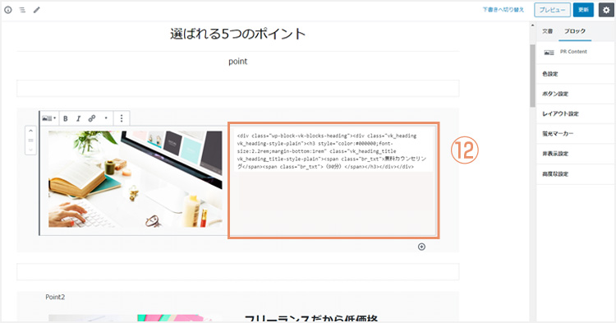Toggle italic formatting in block toolbar
This screenshot has height=323, width=616.
[x=78, y=118]
